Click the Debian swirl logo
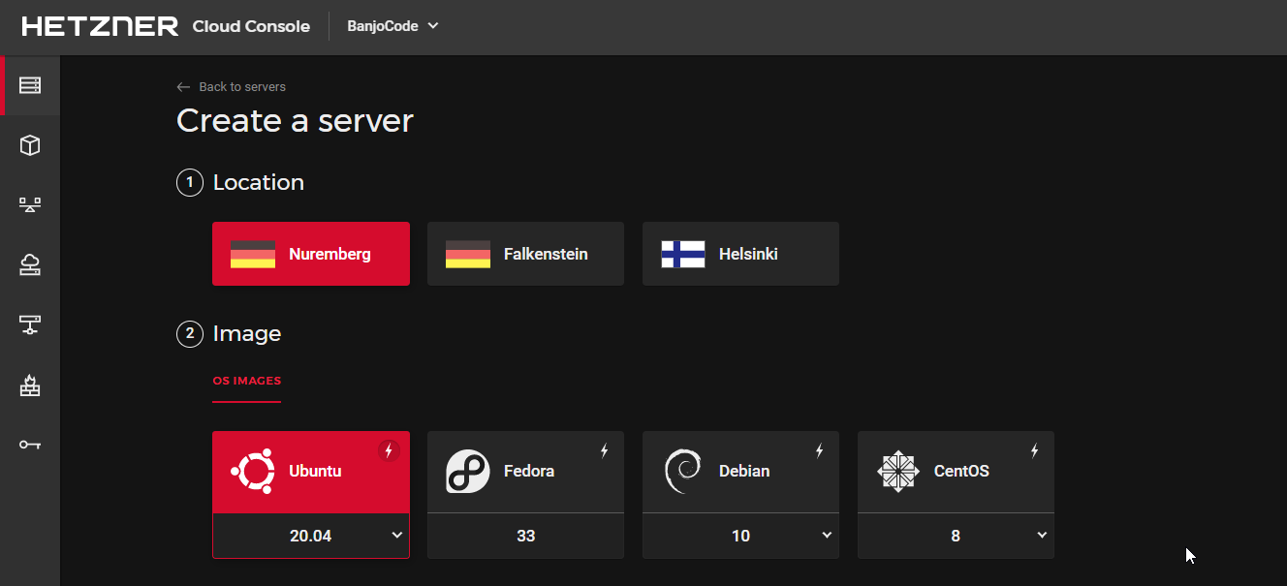 coord(682,472)
